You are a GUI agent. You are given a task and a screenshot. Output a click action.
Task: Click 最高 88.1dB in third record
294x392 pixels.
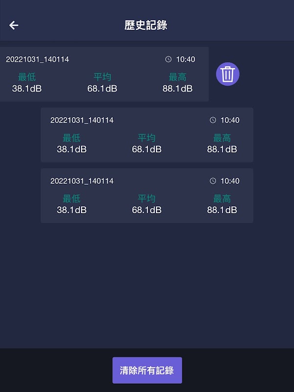(x=222, y=204)
